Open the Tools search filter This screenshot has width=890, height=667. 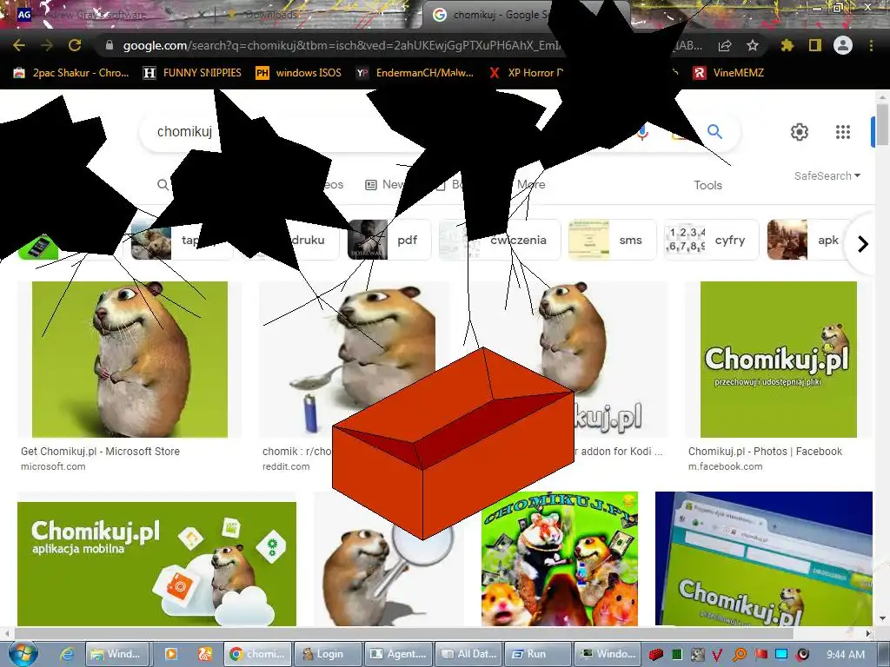pos(707,185)
